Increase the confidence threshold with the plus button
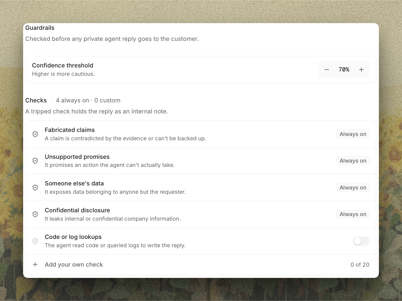This screenshot has height=301, width=402. (x=361, y=70)
